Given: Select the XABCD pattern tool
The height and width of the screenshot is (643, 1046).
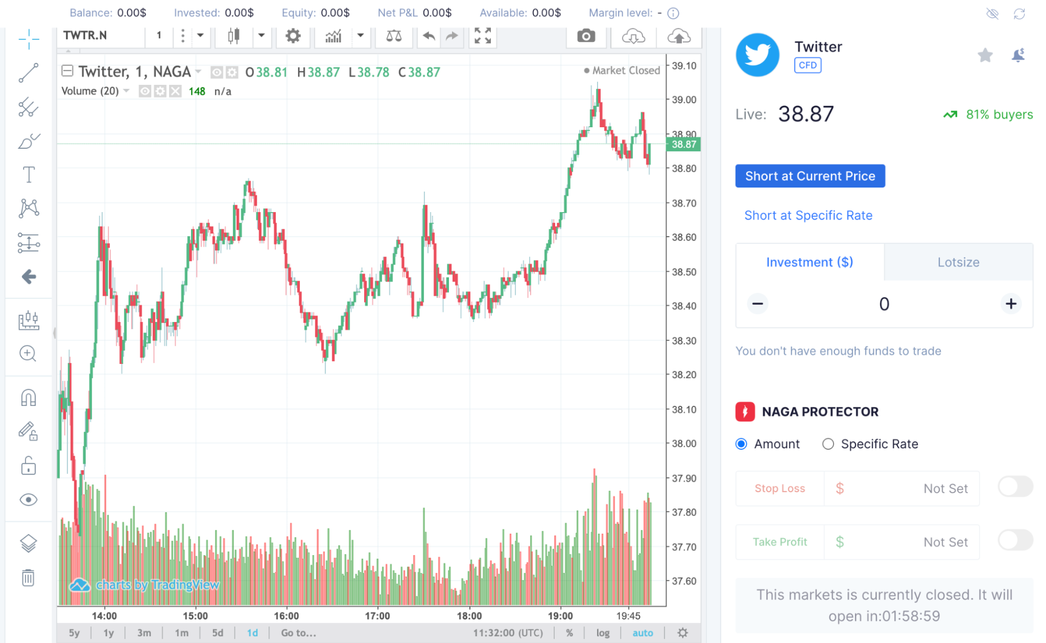Looking at the screenshot, I should [x=28, y=208].
